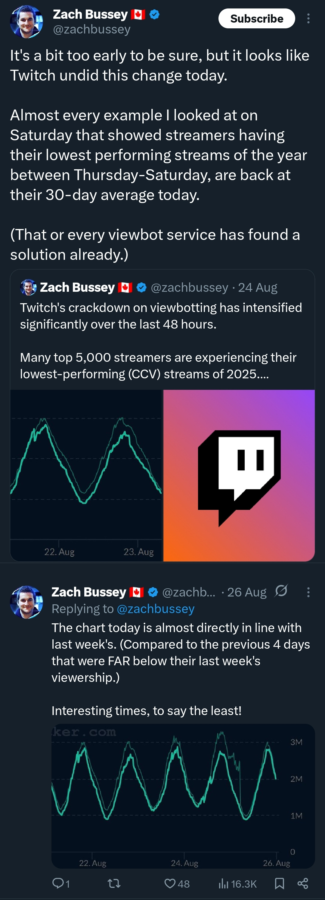Image resolution: width=325 pixels, height=900 pixels.
Task: View analytics via the 16.3K views icon
Action: tap(224, 884)
